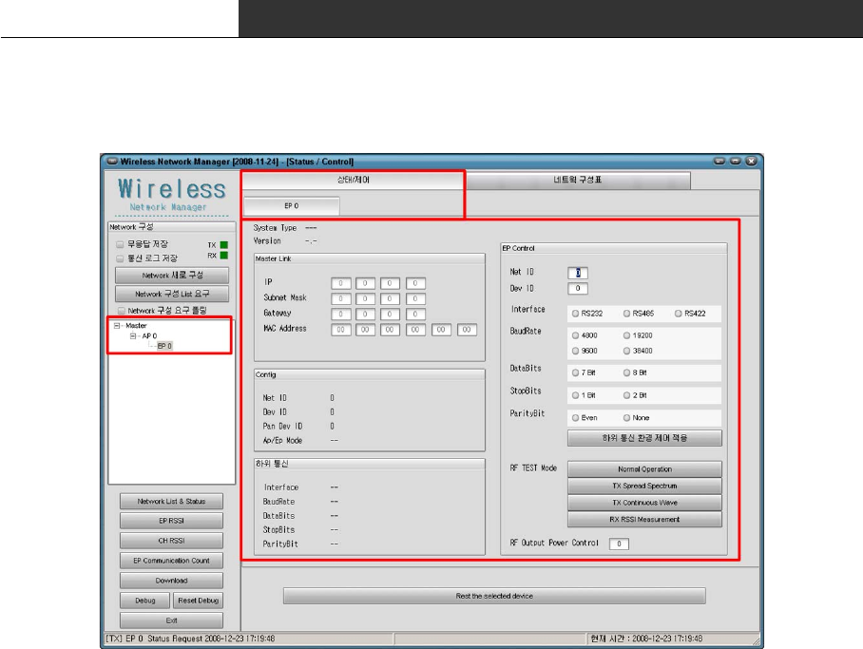Collapse the Master tree node
This screenshot has width=863, height=649.
(x=117, y=325)
